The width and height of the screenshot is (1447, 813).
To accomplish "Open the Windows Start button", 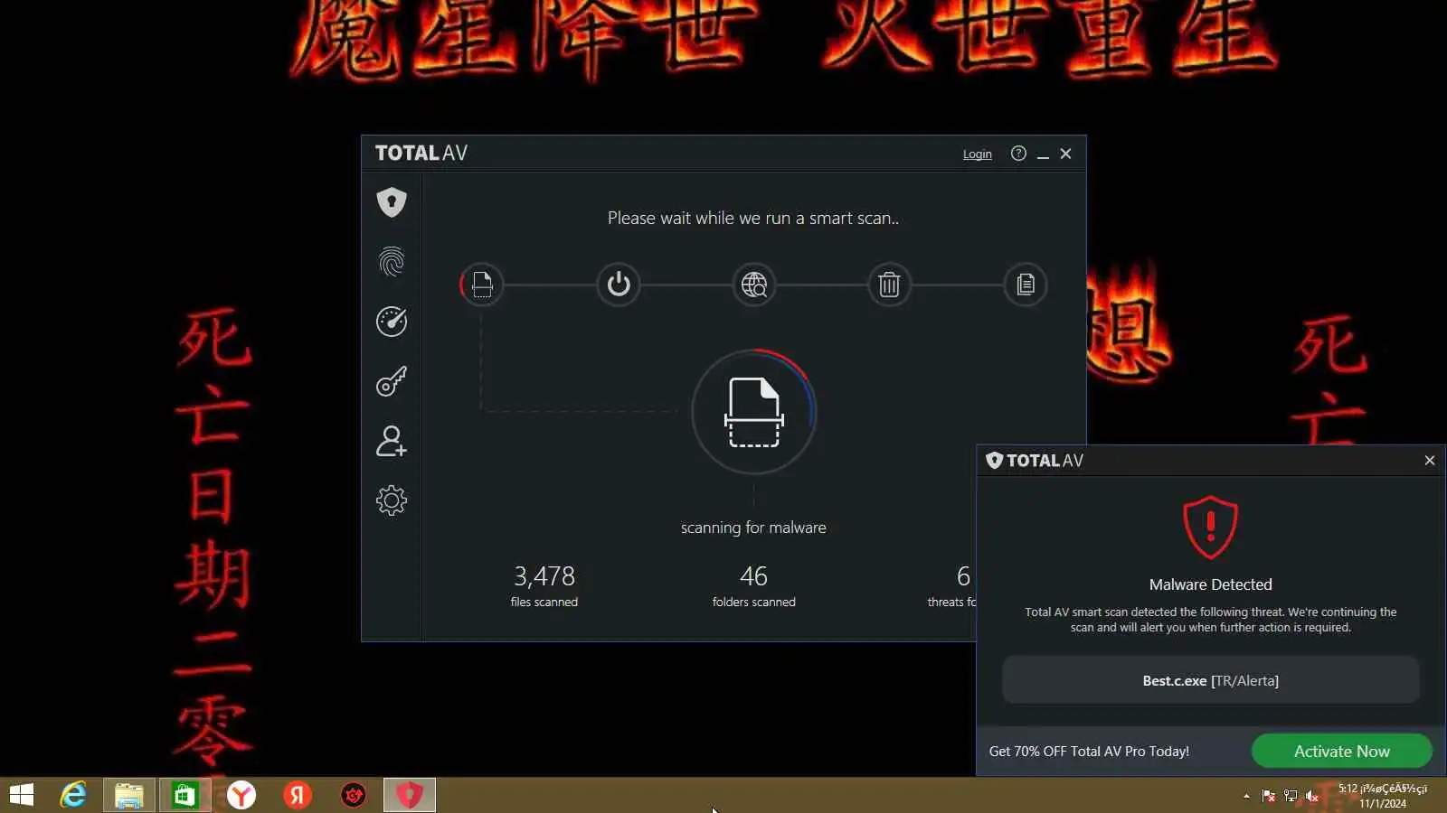I will point(22,795).
